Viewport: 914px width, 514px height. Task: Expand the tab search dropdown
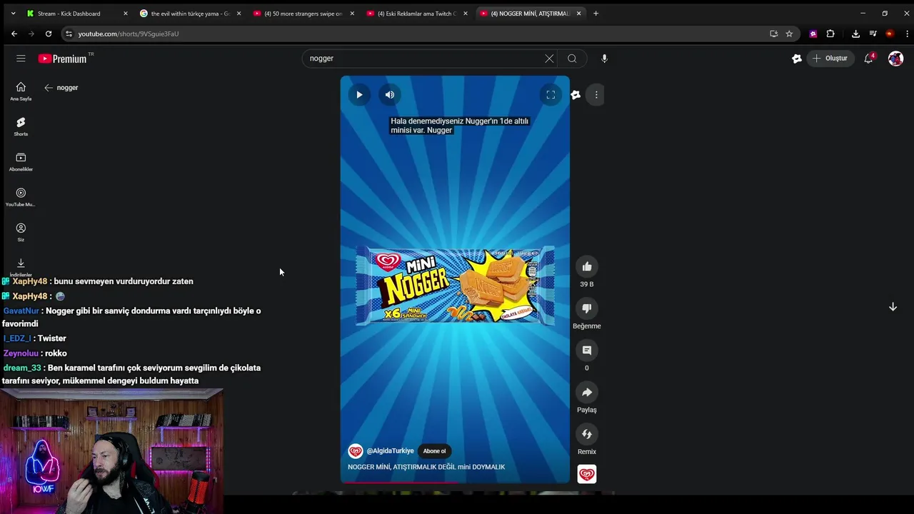point(13,14)
